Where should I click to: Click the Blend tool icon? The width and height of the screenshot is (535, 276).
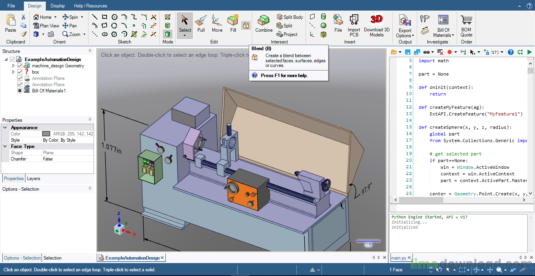[x=246, y=26]
